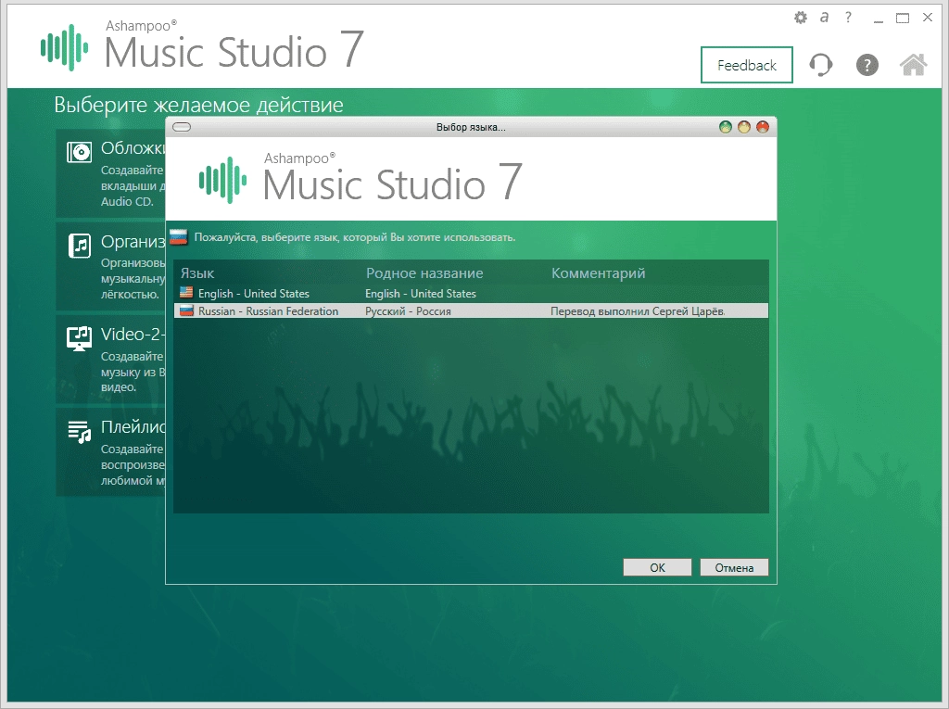Click native name 'Русский - Россия'
Screen dimensions: 949x709
pos(408,311)
